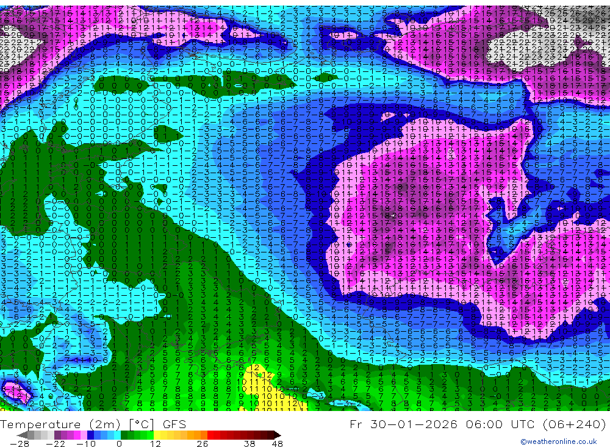Click the legend label '-10'
610x447 pixels.
click(x=86, y=444)
